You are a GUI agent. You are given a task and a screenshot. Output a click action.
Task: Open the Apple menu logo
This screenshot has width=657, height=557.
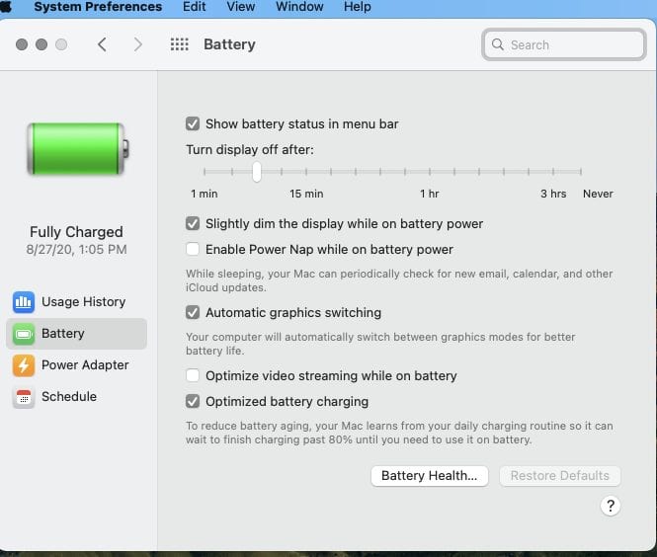[x=7, y=7]
